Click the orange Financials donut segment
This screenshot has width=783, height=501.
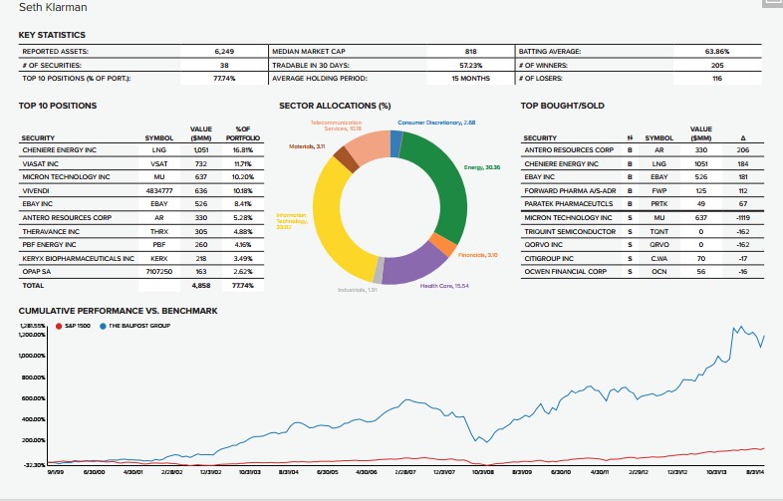[x=442, y=244]
